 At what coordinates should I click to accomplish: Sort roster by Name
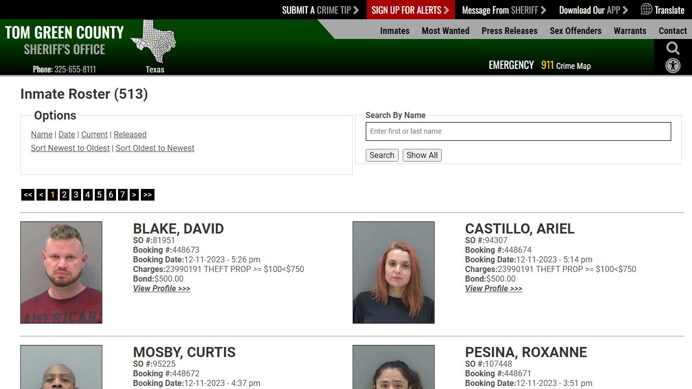pos(42,134)
